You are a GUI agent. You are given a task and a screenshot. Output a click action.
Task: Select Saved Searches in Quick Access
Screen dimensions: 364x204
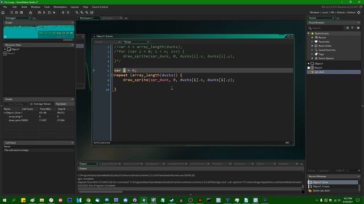327,50
